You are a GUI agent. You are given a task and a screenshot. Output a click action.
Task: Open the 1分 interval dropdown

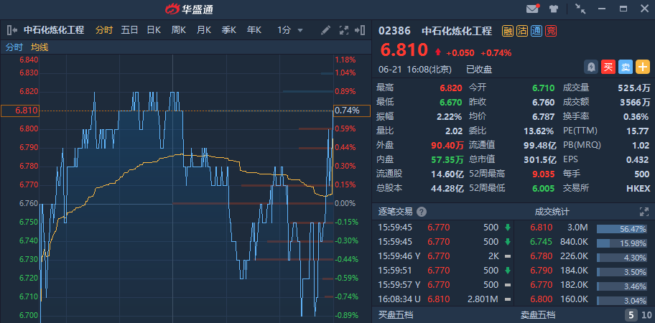click(x=290, y=31)
